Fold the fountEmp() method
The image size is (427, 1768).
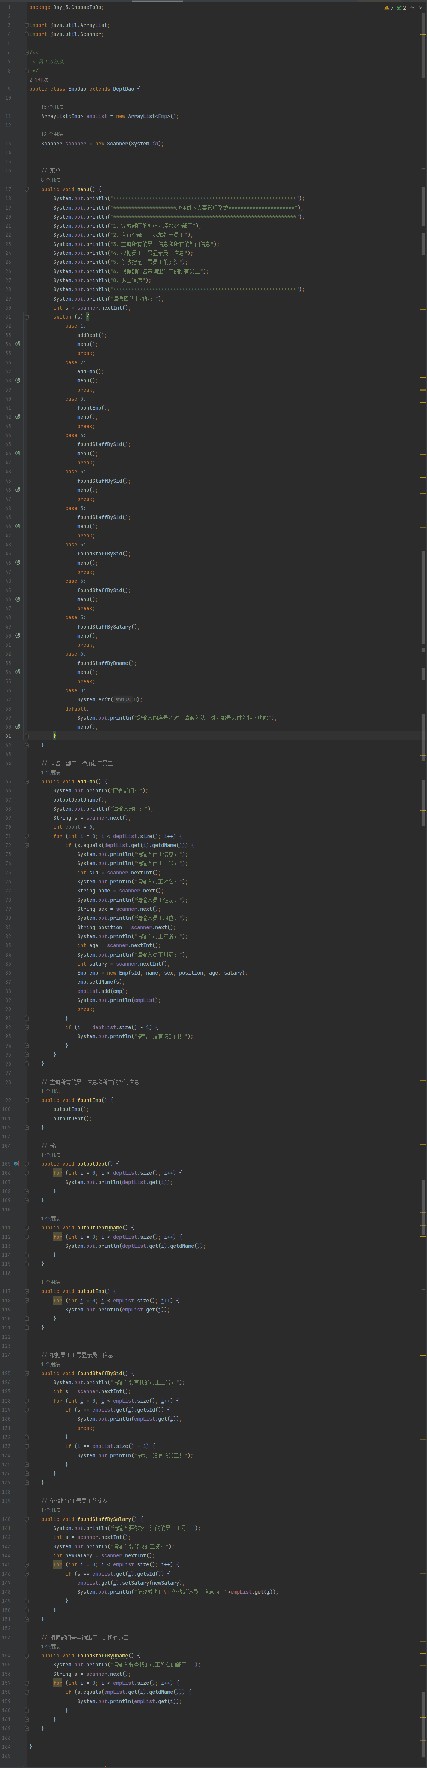27,1099
